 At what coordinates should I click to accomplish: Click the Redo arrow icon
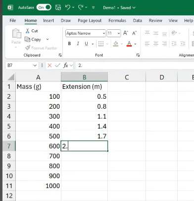point(81,7)
